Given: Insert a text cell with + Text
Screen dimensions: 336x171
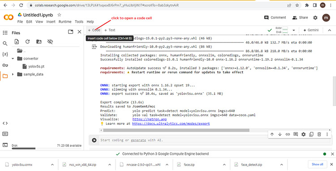Looking at the screenshot, I should [x=110, y=30].
